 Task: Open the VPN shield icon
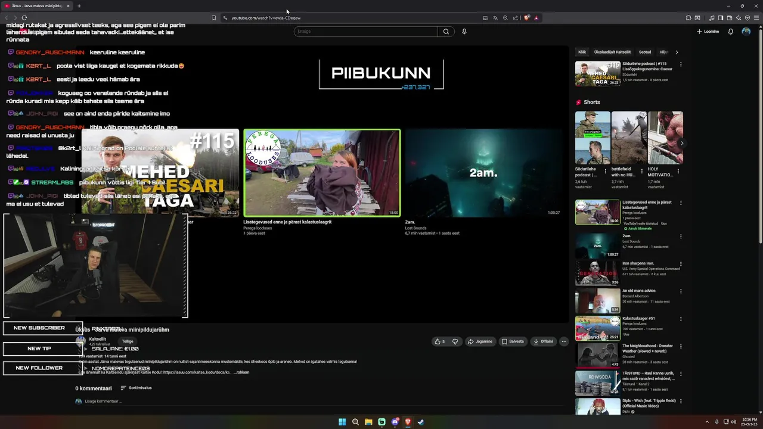(748, 18)
